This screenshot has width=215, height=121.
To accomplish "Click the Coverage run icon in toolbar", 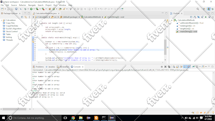I will (x=37, y=9).
